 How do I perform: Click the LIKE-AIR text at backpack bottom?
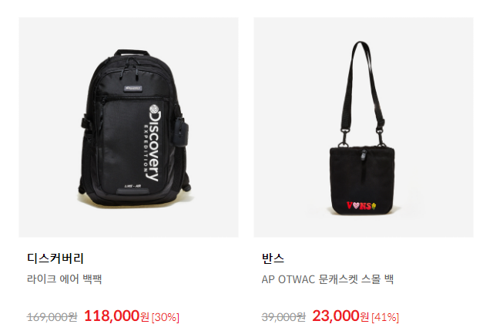click(132, 186)
